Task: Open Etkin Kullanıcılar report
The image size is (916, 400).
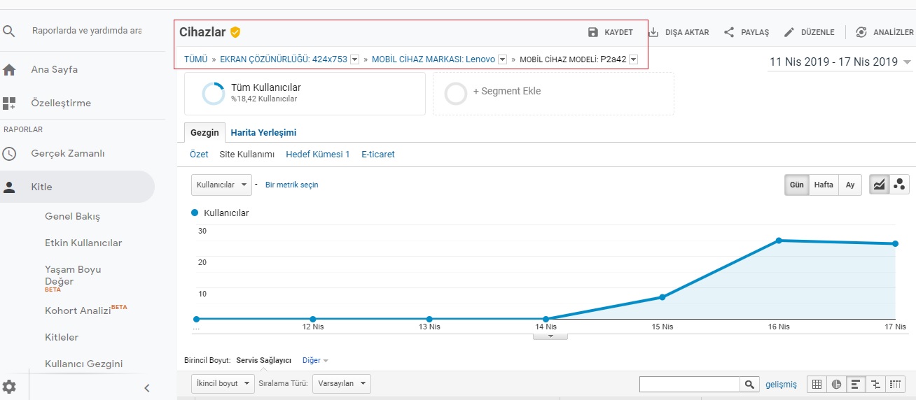Action: [x=83, y=243]
